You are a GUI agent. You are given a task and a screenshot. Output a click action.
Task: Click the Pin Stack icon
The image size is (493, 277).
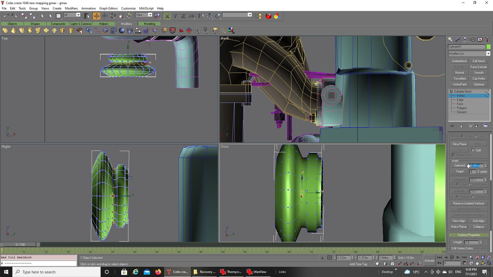452,125
